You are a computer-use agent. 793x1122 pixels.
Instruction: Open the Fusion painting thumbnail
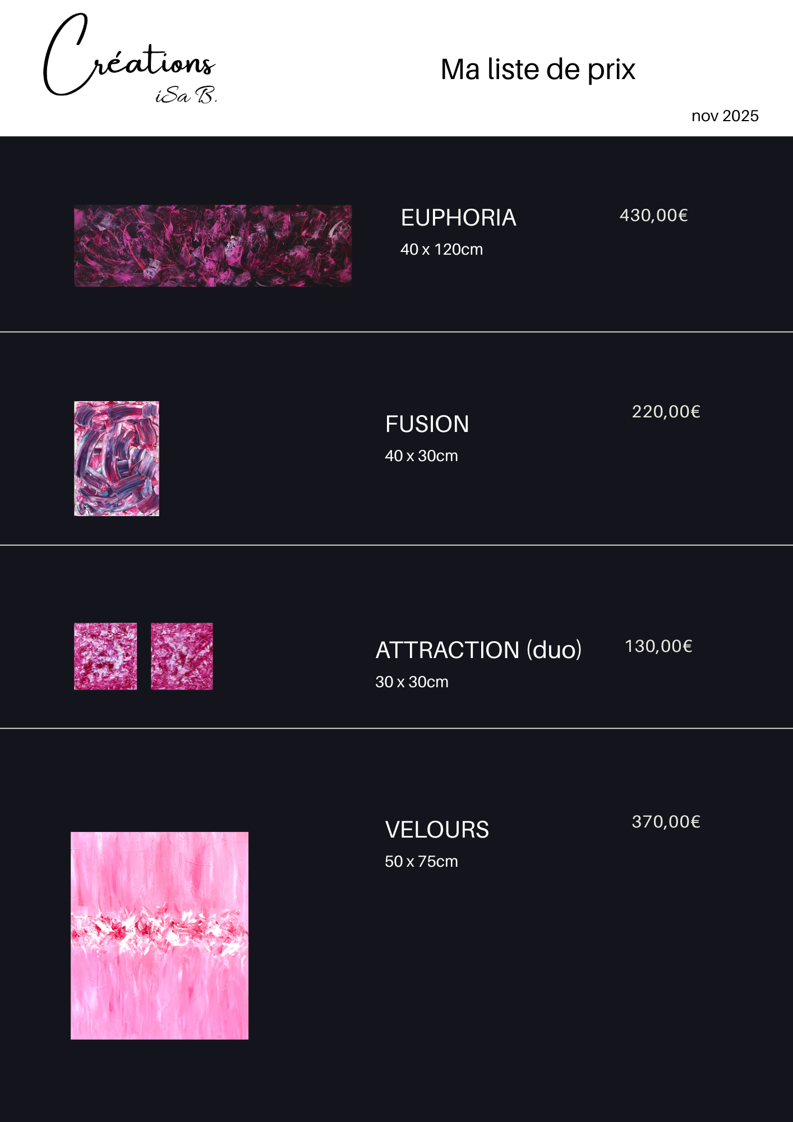pyautogui.click(x=117, y=458)
